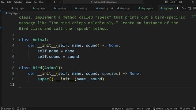Run the Python file with play icon

(x=183, y=8)
